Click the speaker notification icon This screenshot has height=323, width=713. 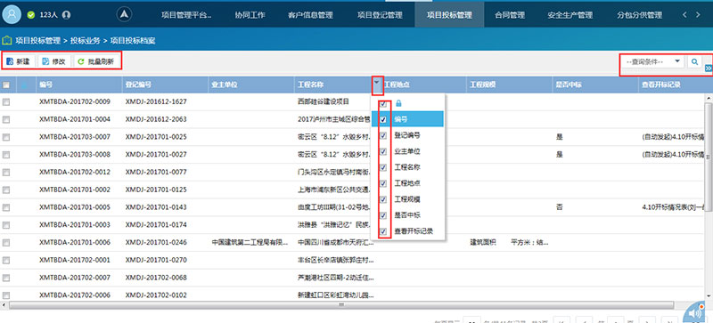[696, 313]
